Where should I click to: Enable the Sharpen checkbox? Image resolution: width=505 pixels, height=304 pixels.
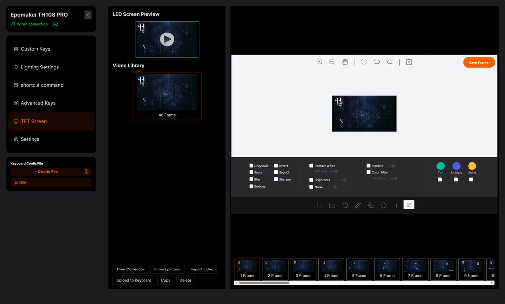pyautogui.click(x=276, y=179)
